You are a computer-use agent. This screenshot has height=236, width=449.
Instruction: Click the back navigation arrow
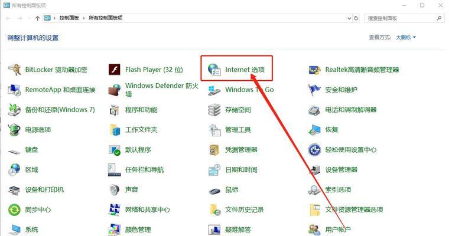(x=8, y=18)
